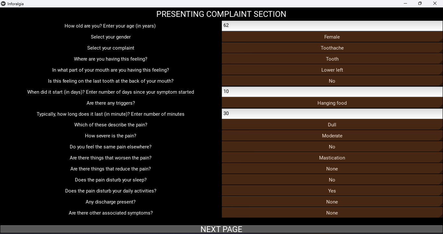Click the pain duration minutes field

(332, 114)
